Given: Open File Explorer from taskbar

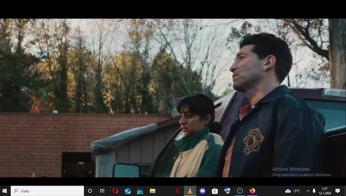Looking at the screenshot, I should point(153,191).
